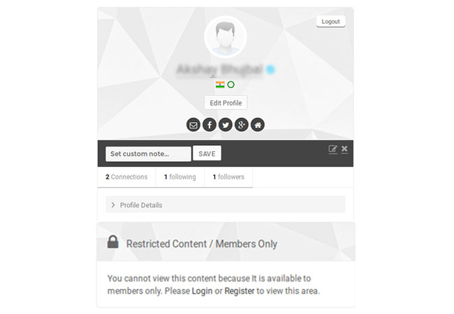Click the Edit Profile button
The height and width of the screenshot is (314, 454).
[226, 103]
